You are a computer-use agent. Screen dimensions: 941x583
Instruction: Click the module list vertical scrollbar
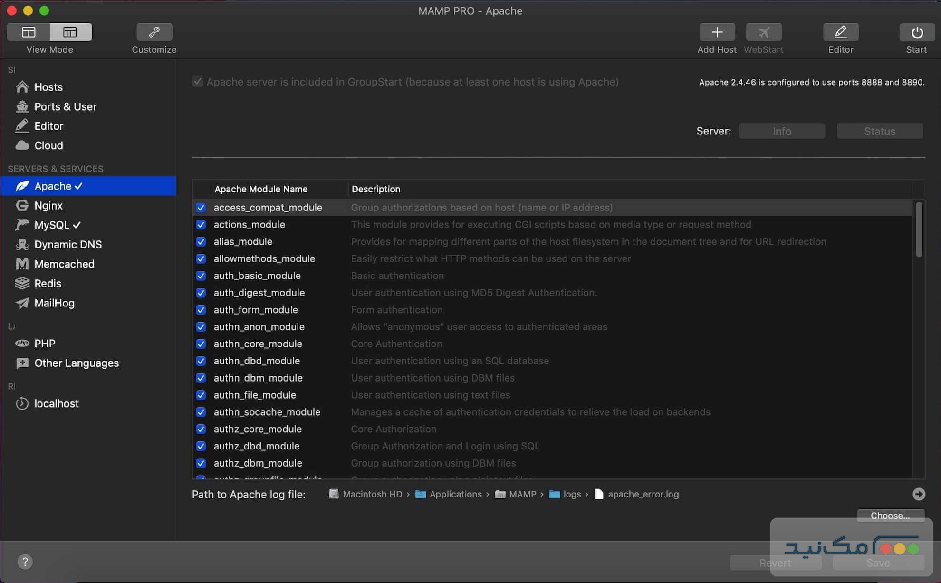919,229
